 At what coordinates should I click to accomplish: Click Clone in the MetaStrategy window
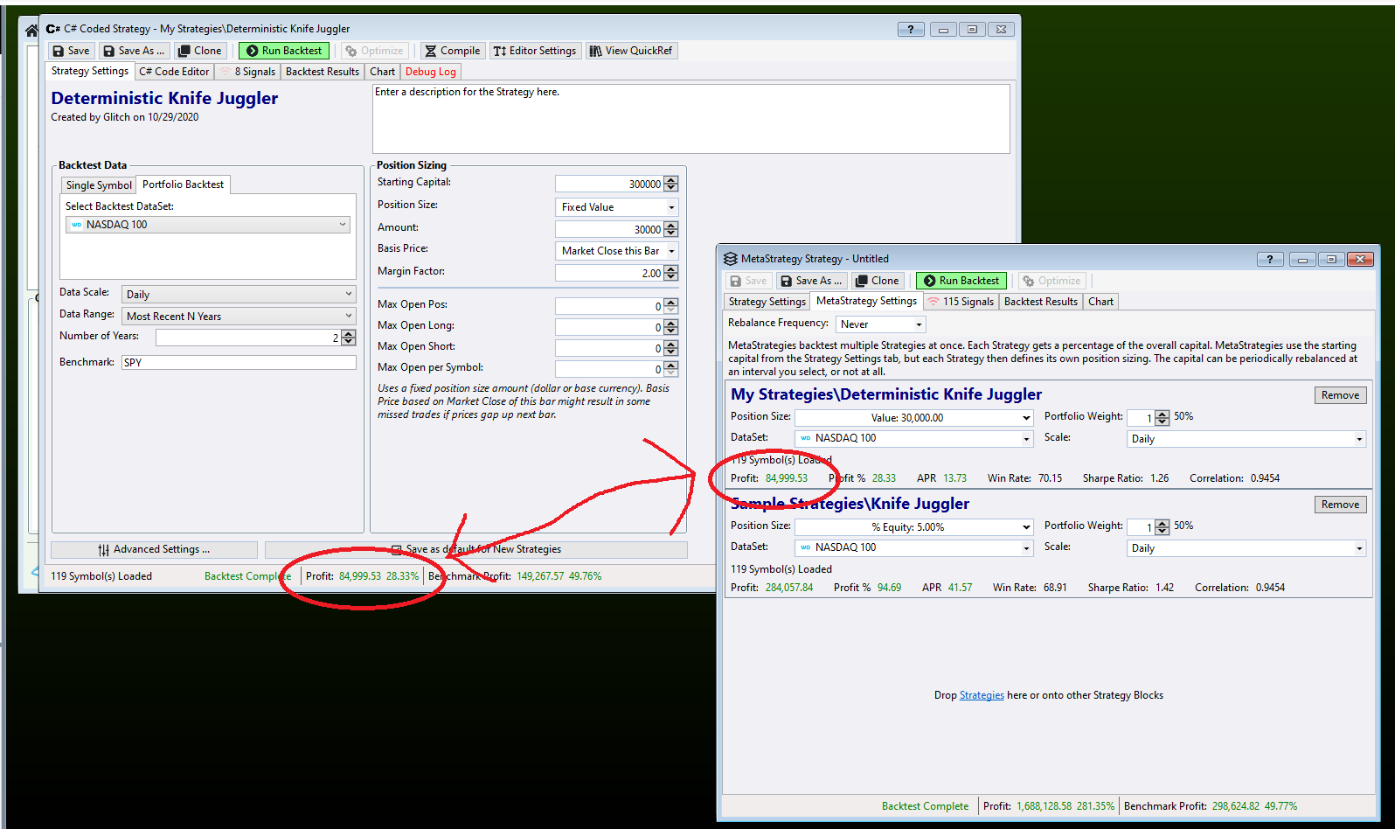tap(877, 281)
